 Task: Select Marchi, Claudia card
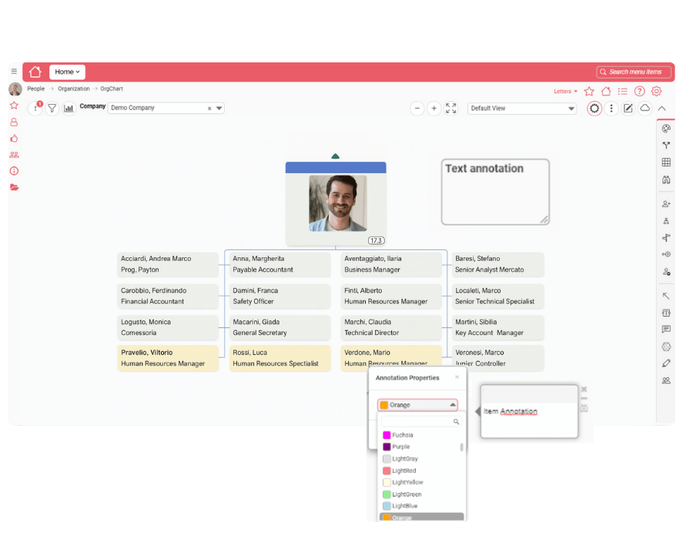pyautogui.click(x=390, y=327)
